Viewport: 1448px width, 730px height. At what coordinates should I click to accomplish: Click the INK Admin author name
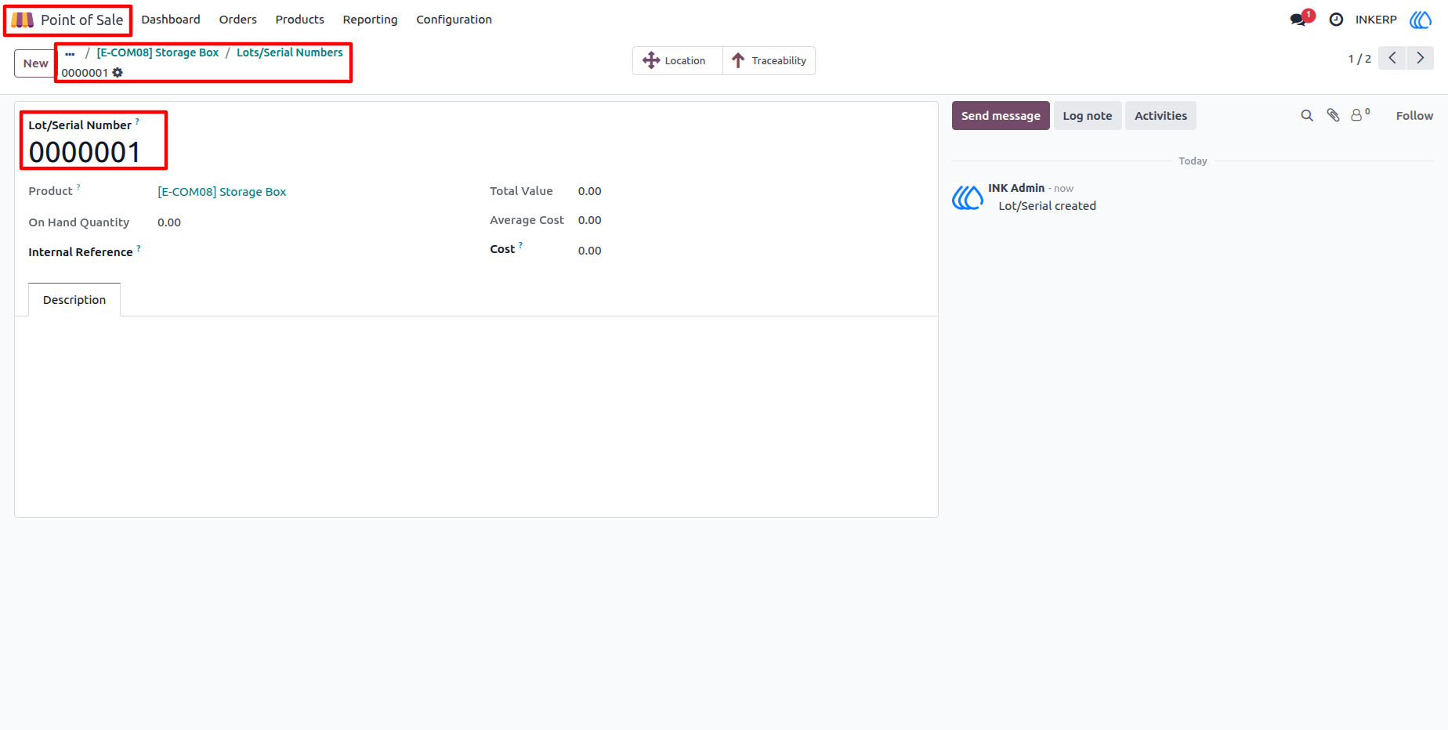tap(1016, 188)
